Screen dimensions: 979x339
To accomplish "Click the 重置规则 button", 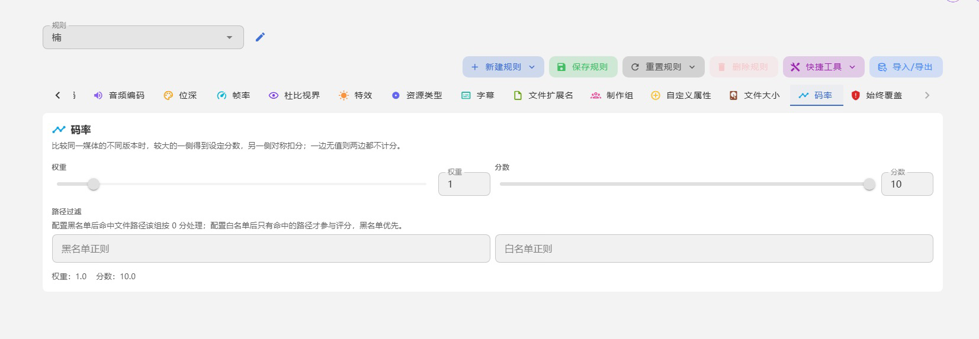I will [x=663, y=67].
